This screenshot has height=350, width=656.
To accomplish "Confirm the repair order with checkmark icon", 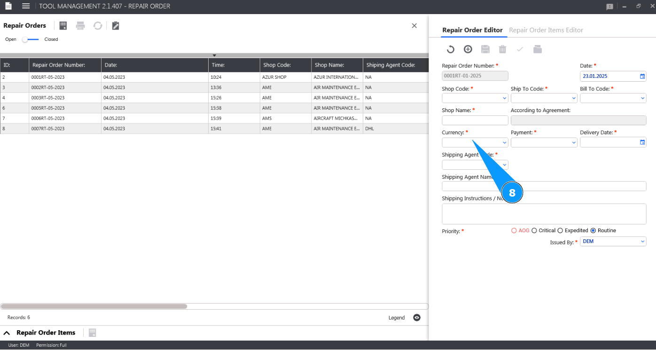I will [x=520, y=49].
